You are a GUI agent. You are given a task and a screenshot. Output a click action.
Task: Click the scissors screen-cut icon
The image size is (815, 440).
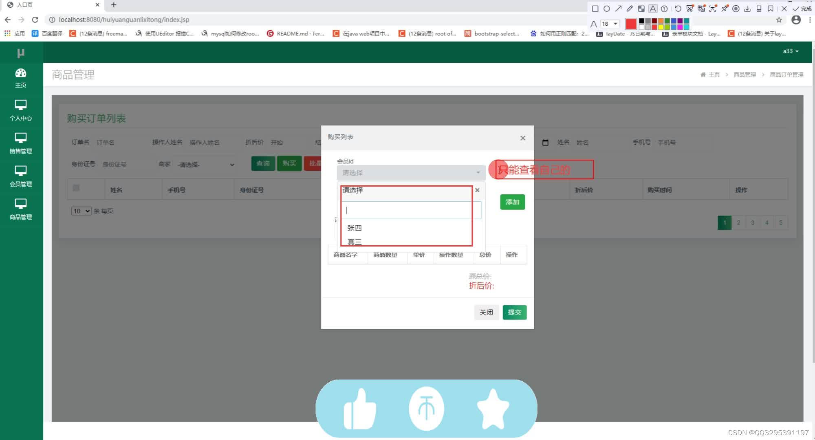click(x=689, y=9)
